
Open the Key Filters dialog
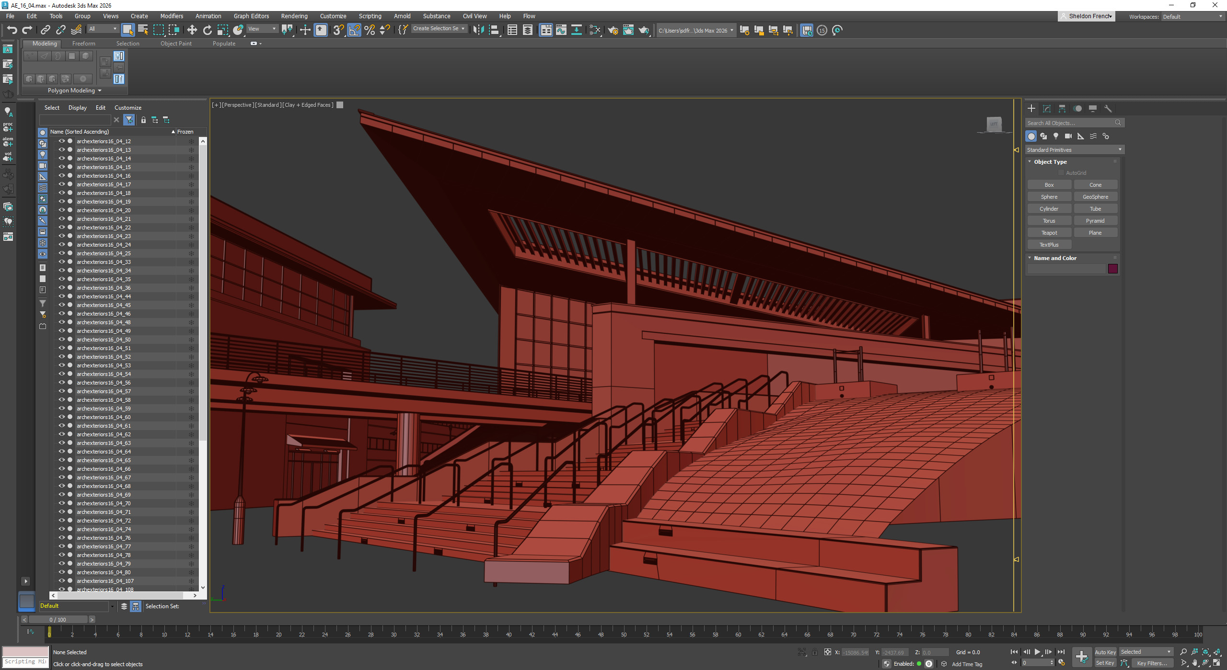1153,664
